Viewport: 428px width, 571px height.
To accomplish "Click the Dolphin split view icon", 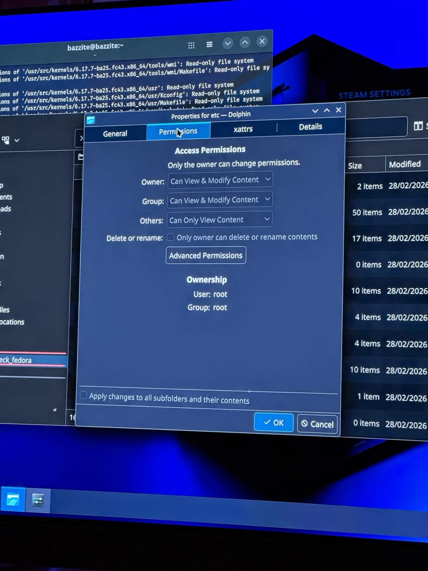I will (418, 126).
